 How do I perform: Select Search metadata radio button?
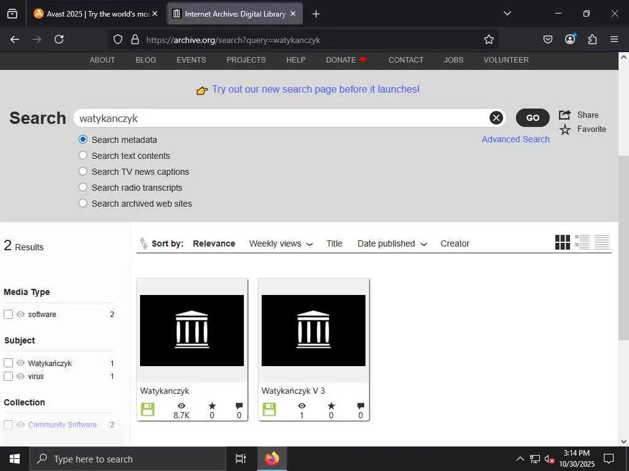coord(83,139)
